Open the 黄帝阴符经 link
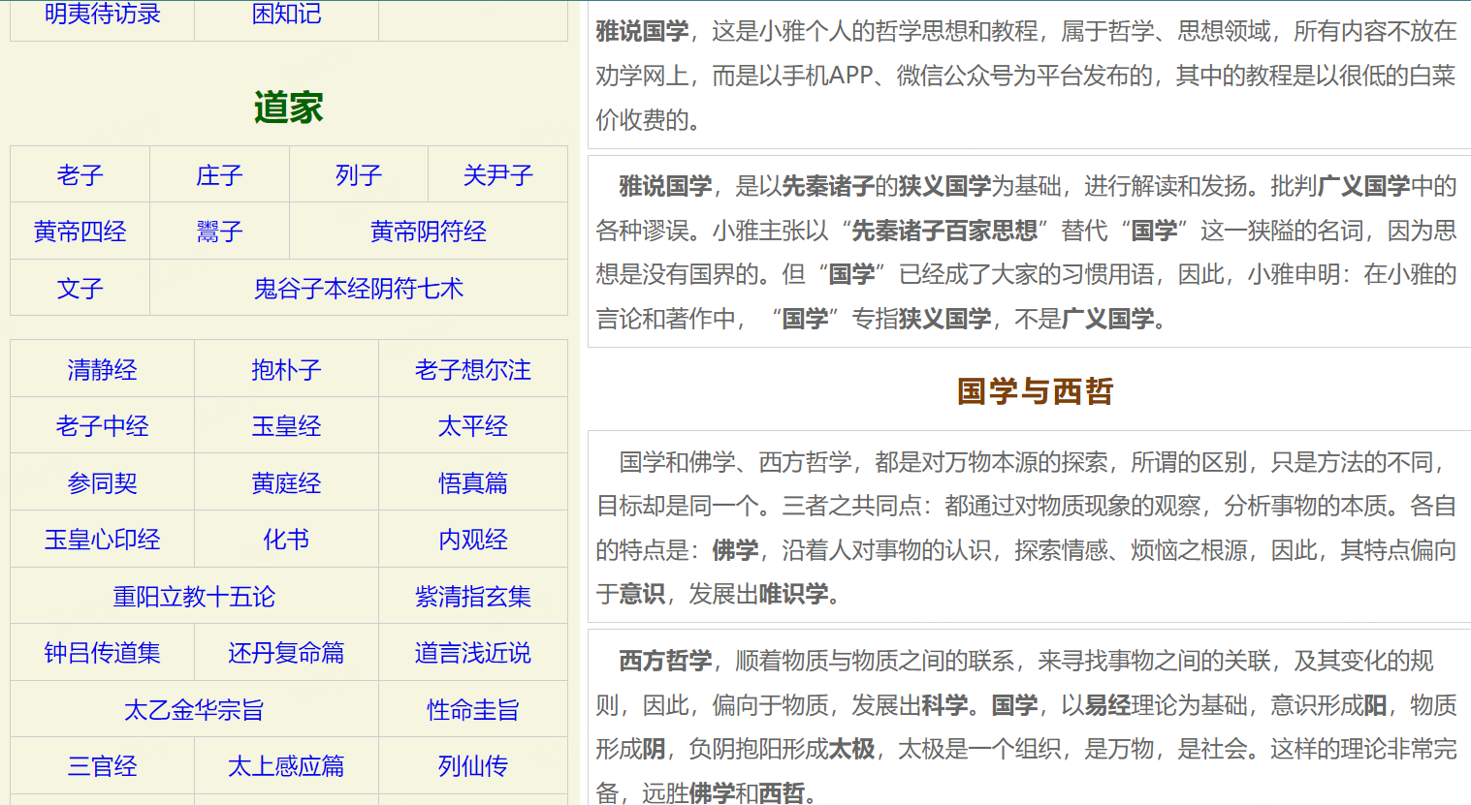Screen dimensions: 1471x805 coord(428,232)
